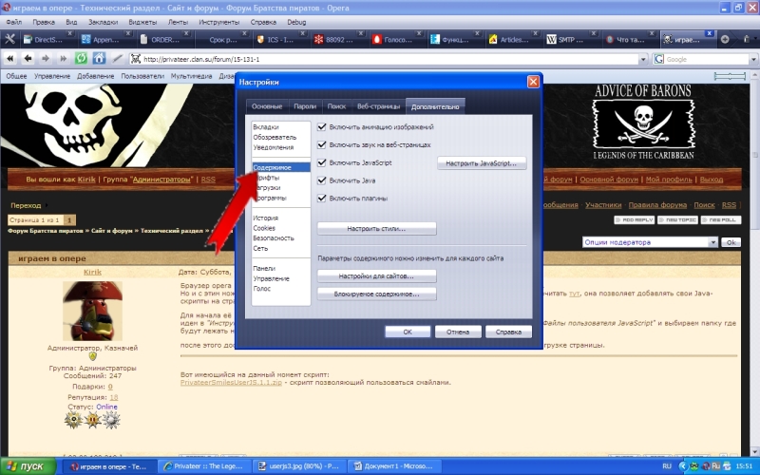Open the Опции модератора dropdown
Viewport: 760px width, 475px height.
650,242
